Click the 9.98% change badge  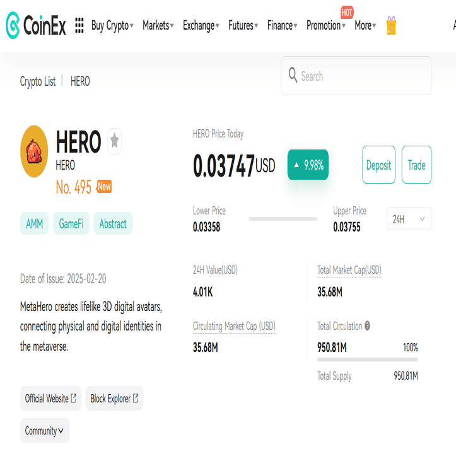308,165
